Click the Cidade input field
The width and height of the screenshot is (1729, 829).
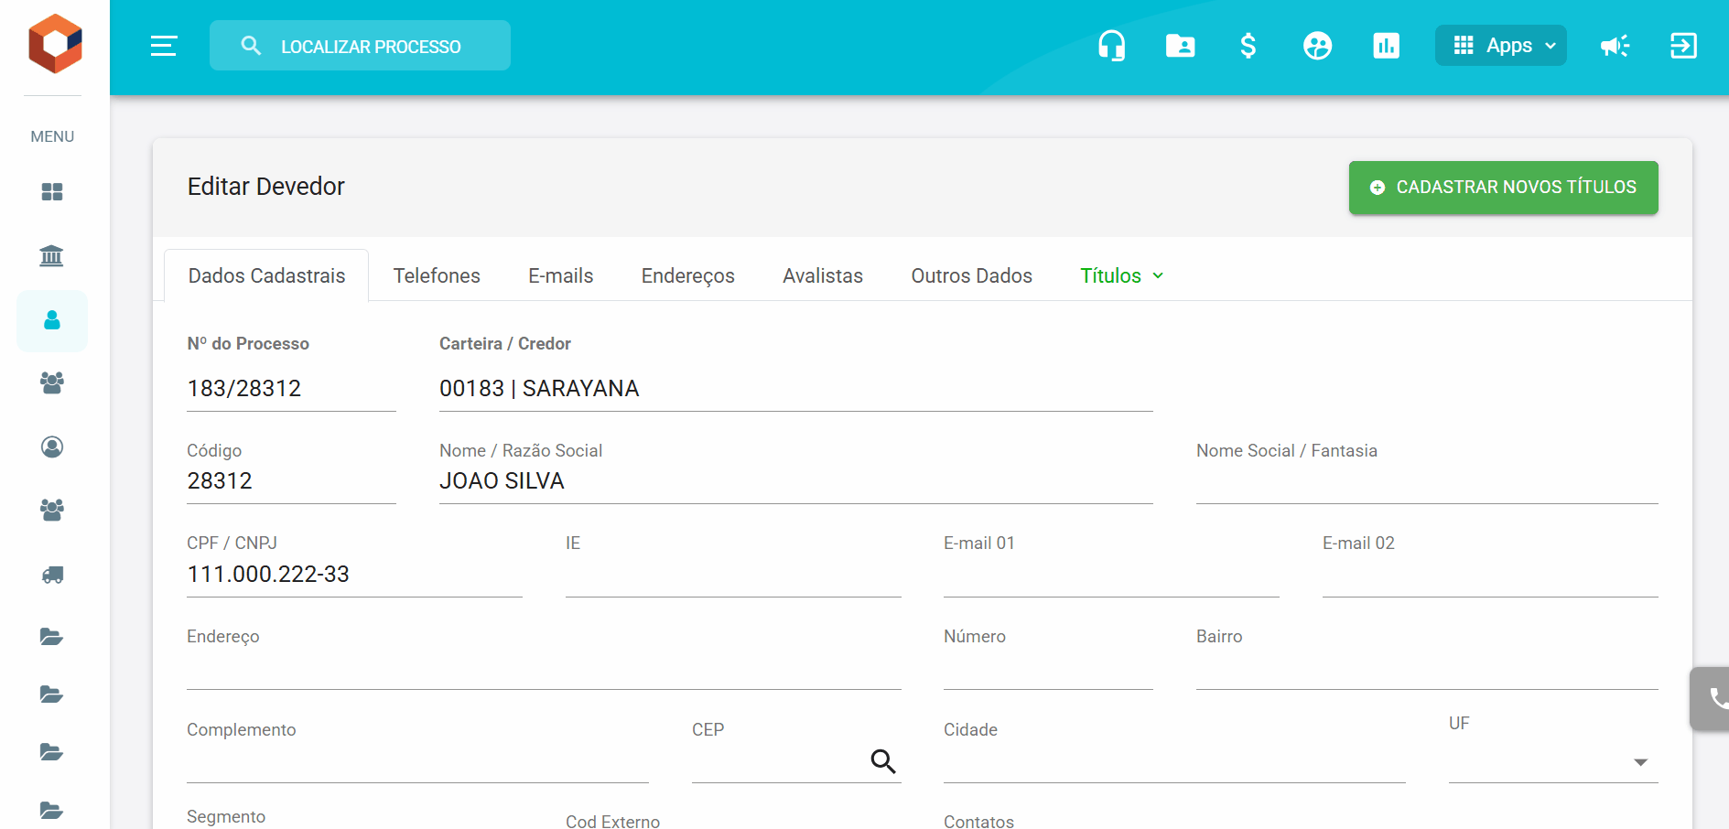[1174, 761]
